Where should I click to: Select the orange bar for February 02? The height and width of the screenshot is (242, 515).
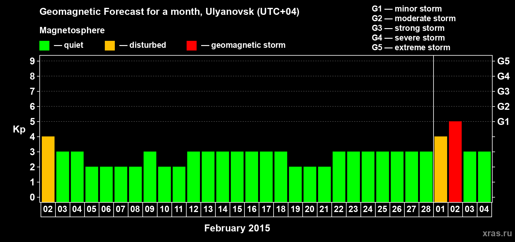click(48, 169)
